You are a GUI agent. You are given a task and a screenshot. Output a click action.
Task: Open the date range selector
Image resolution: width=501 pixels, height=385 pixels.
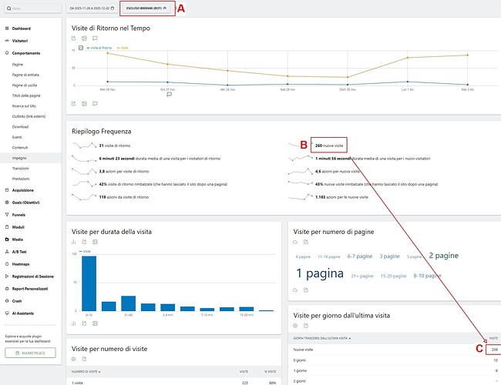(92, 9)
